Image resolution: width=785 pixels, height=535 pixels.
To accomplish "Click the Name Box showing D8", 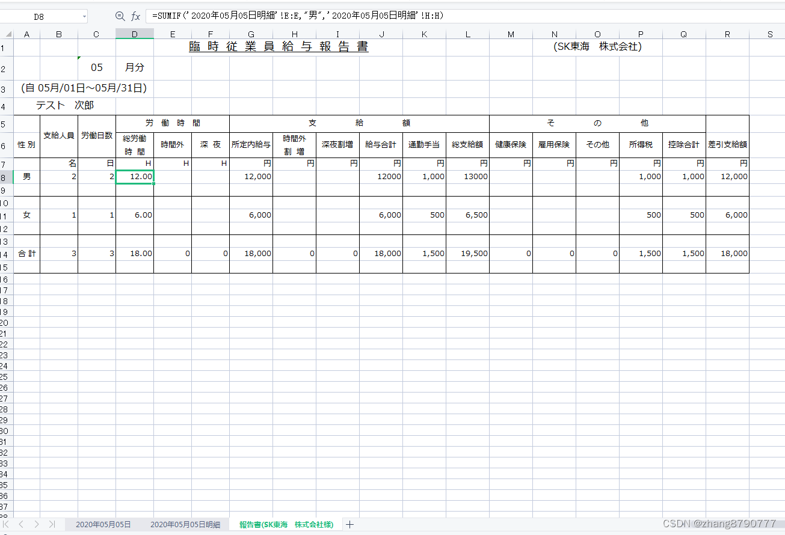I will point(39,17).
